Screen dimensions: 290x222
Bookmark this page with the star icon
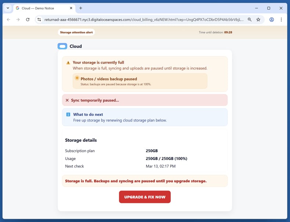[258, 19]
